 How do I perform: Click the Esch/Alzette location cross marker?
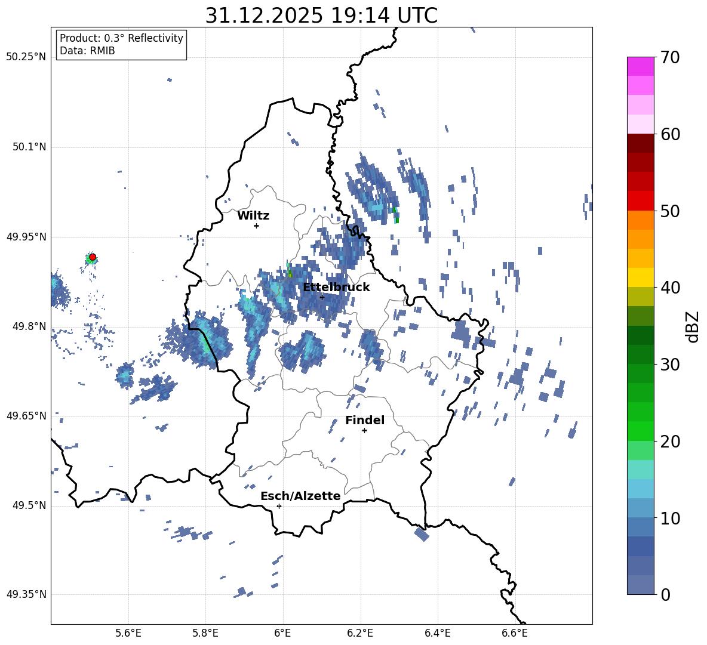coord(279,506)
